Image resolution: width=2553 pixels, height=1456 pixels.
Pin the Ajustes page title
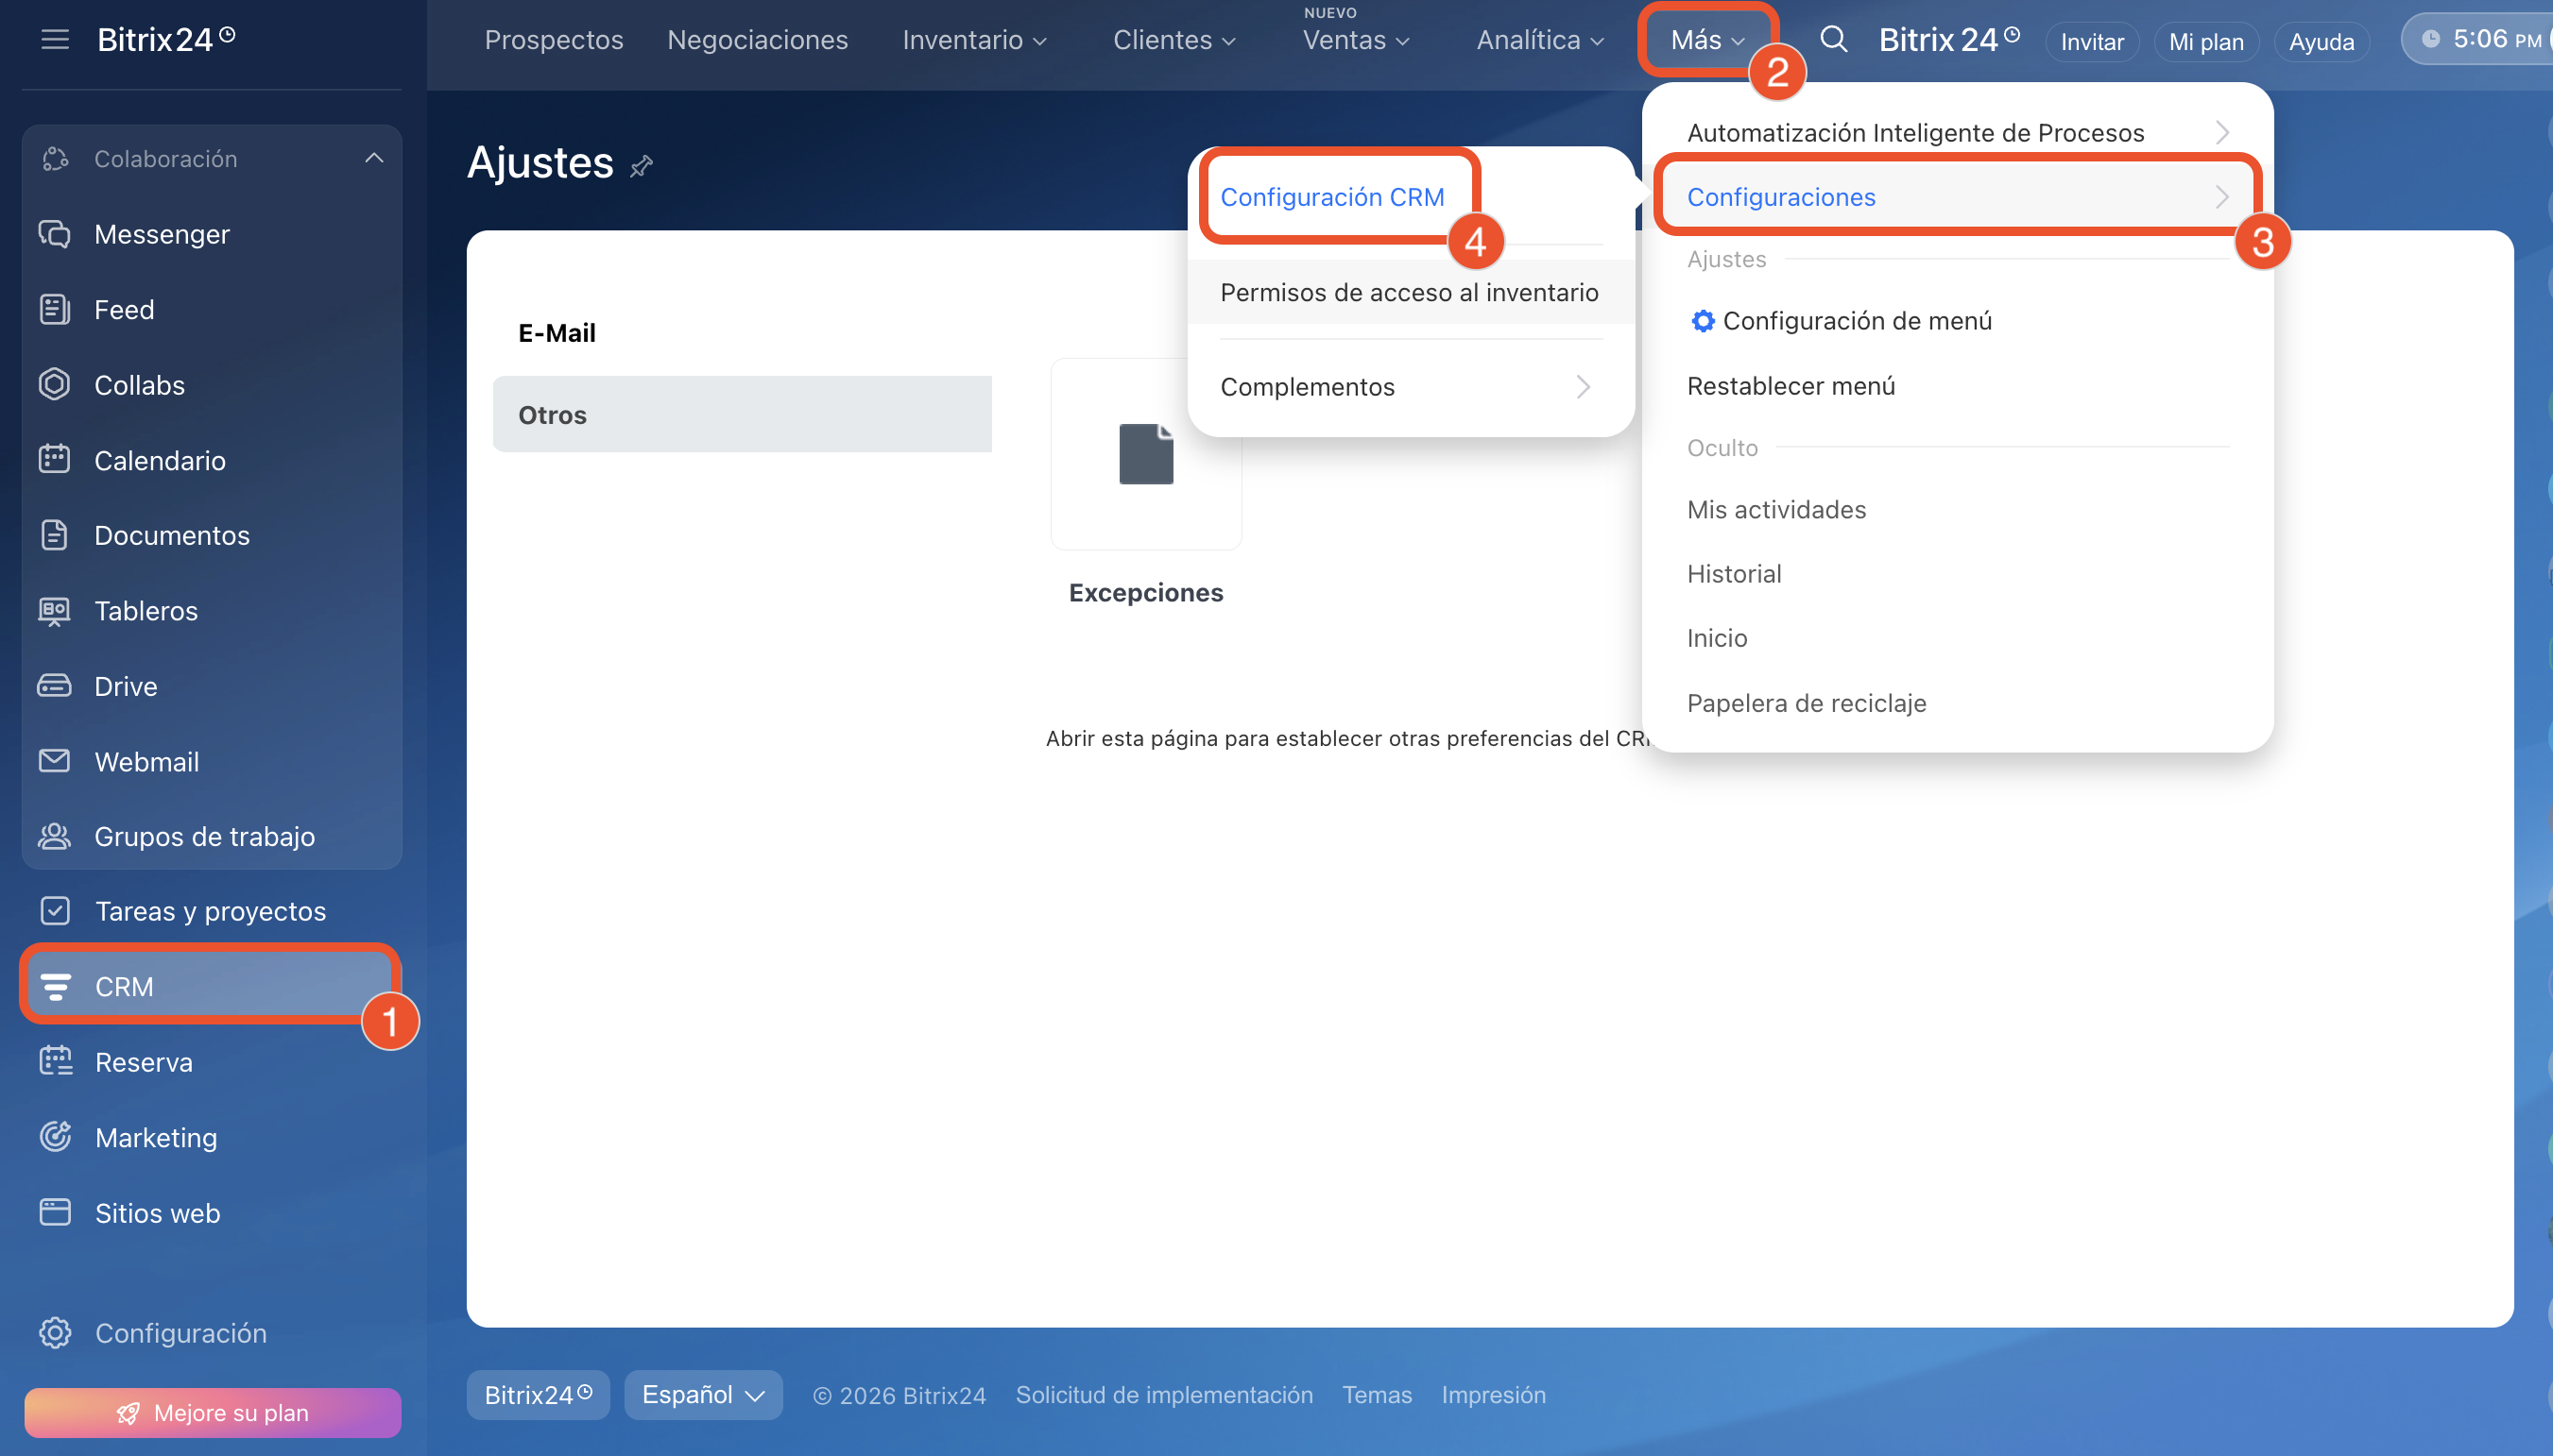tap(642, 165)
